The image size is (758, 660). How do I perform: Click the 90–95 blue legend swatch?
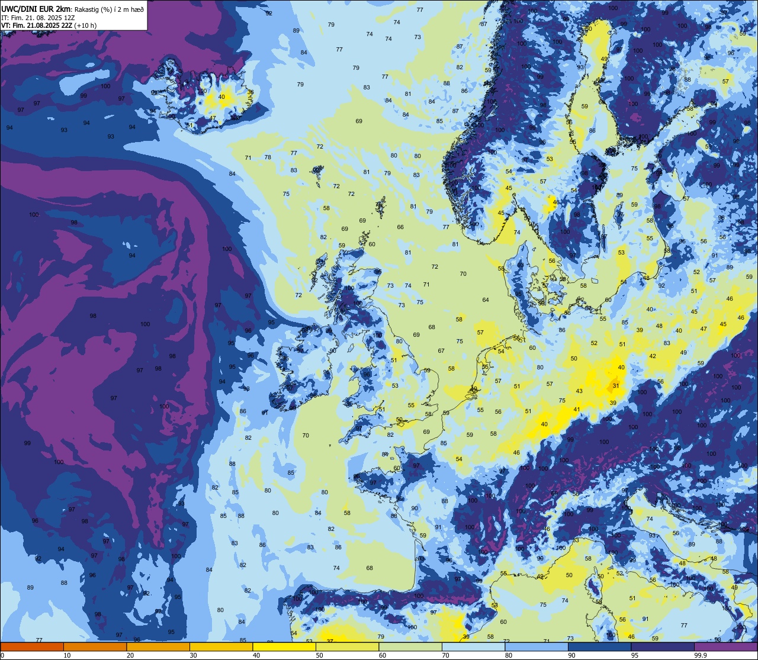click(599, 646)
